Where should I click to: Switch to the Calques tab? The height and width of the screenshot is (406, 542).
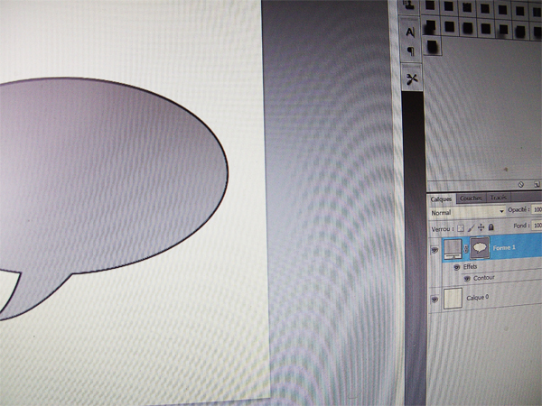[x=441, y=198]
